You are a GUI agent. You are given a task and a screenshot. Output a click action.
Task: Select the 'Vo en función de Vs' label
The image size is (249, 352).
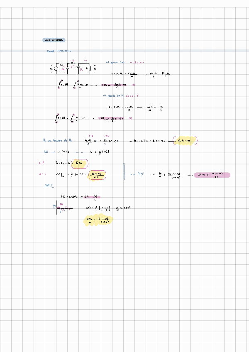point(58,141)
